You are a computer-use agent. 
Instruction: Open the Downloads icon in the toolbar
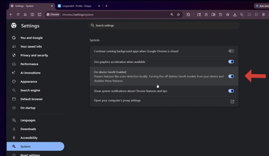(235, 14)
